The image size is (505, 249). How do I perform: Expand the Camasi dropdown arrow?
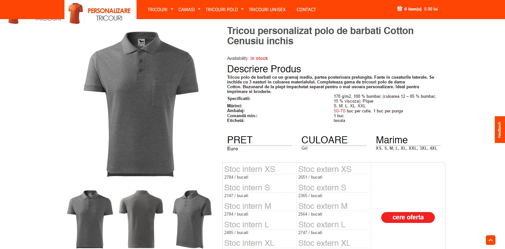click(199, 9)
